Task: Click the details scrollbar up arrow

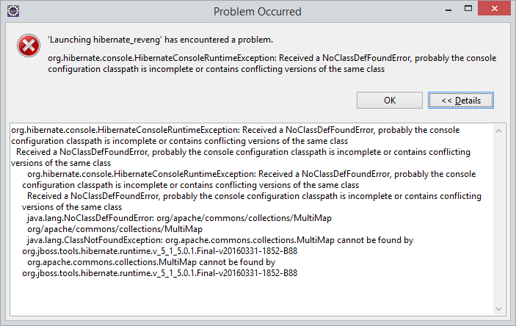Action: [498, 131]
